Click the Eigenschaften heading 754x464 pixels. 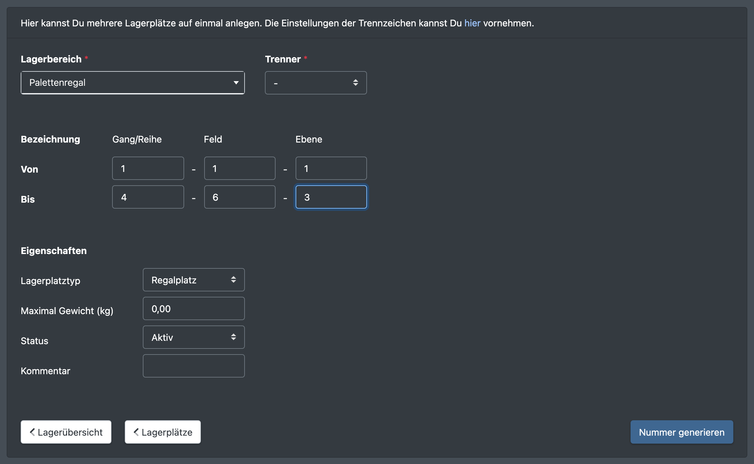54,251
